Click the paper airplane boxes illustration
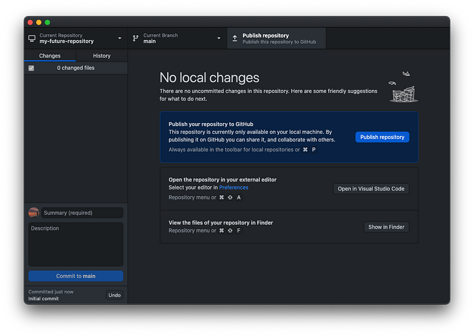 point(403,87)
